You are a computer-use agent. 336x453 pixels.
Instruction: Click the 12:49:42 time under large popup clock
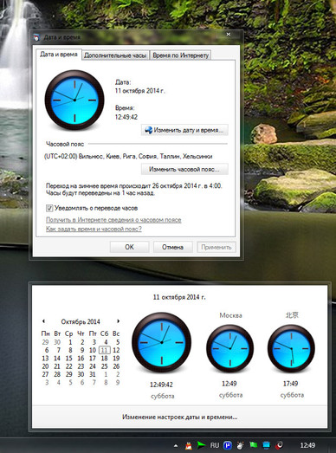tap(161, 385)
